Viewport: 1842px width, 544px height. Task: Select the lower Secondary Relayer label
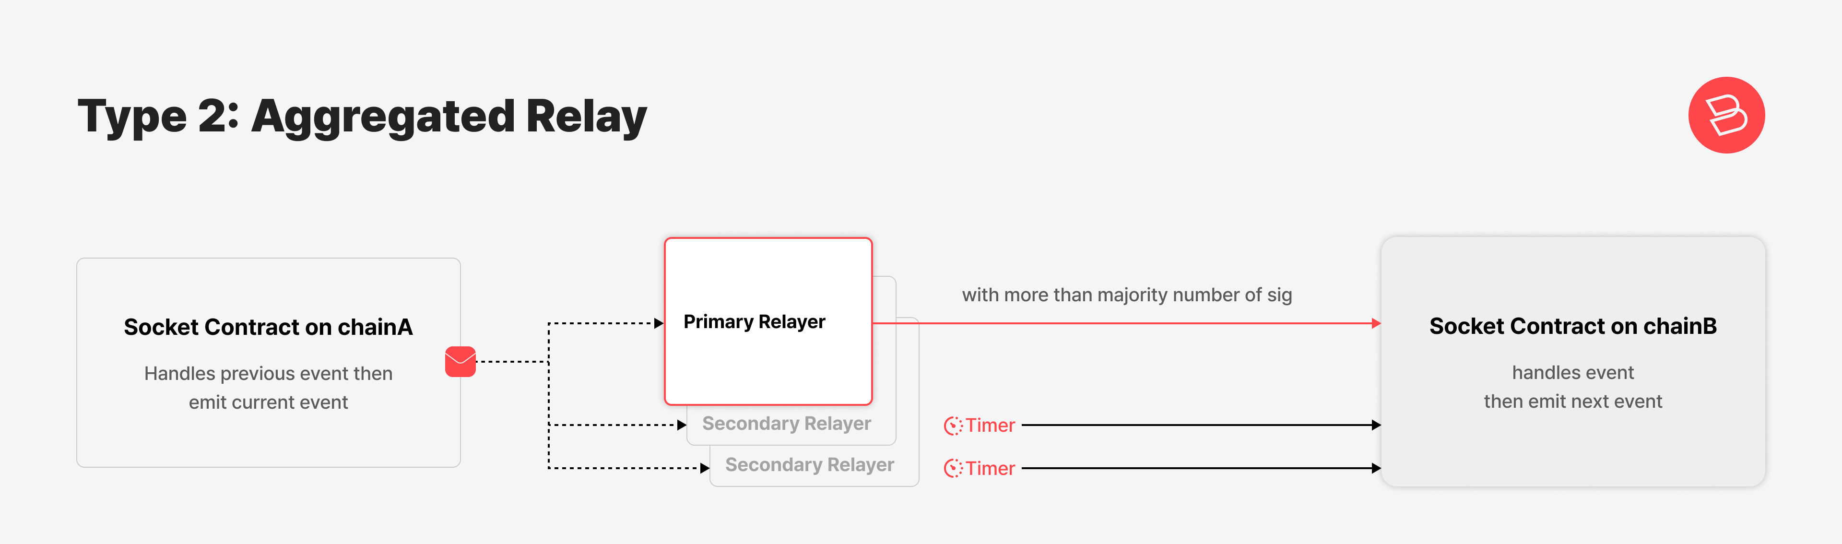click(x=809, y=465)
